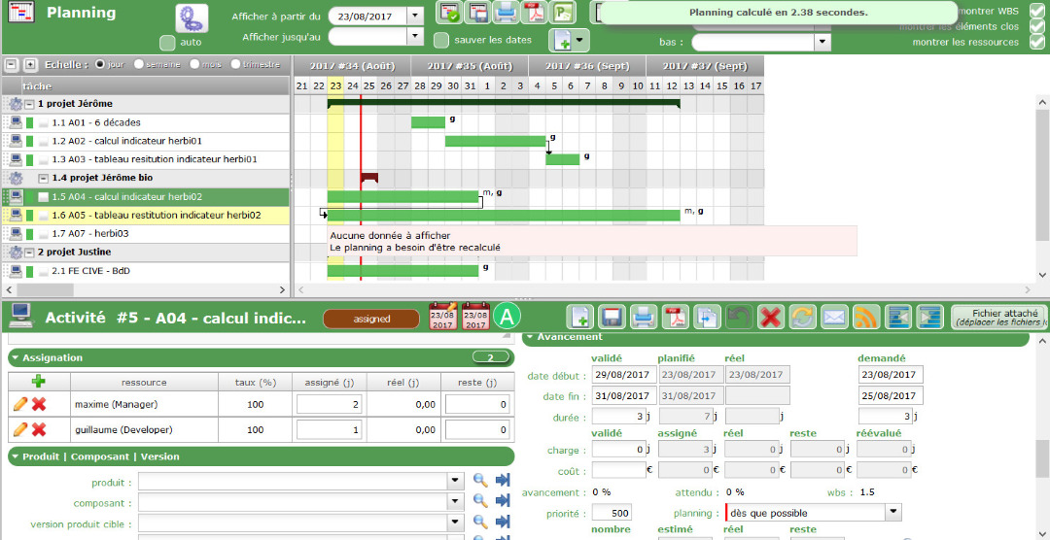Image resolution: width=1050 pixels, height=540 pixels.
Task: Select the 'semaine' scale radio button
Action: pos(139,64)
